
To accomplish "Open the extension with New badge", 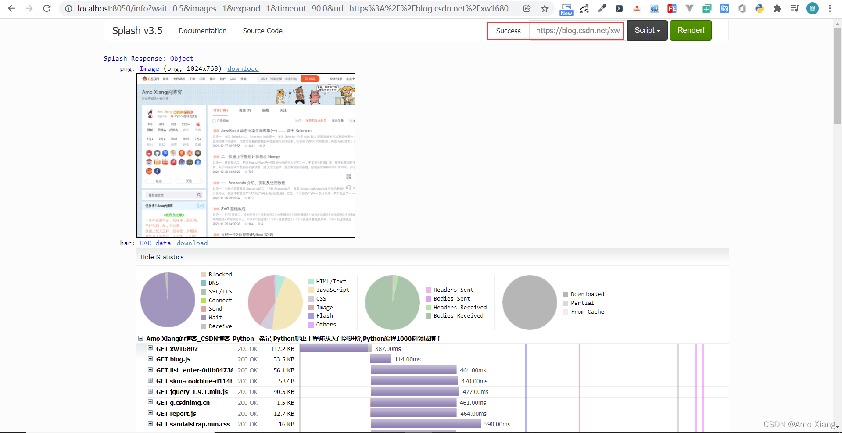I will 566,9.
